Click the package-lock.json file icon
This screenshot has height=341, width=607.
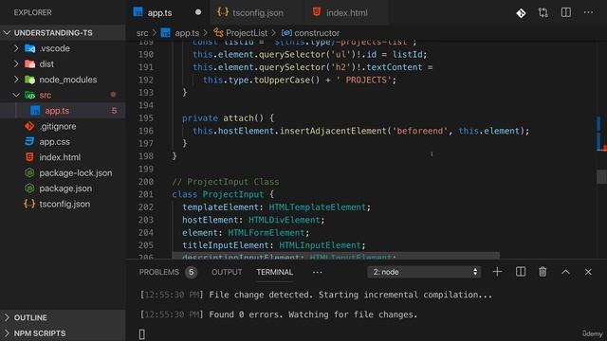coord(29,172)
